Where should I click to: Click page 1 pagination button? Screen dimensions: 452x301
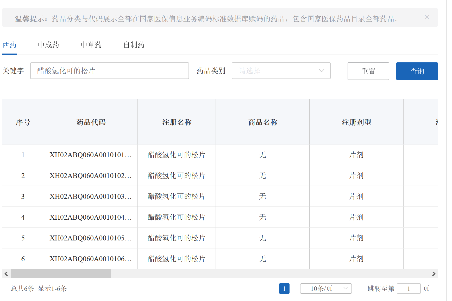[284, 289]
